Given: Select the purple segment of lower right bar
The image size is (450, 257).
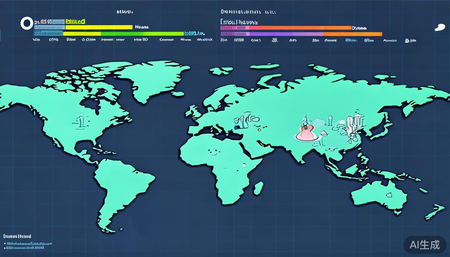Looking at the screenshot, I should 286,34.
